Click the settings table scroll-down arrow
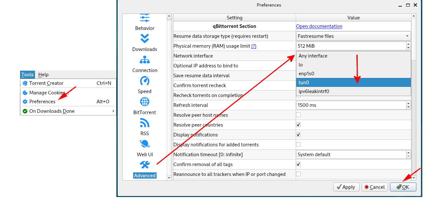Screen dimensions: 448x198 414,178
